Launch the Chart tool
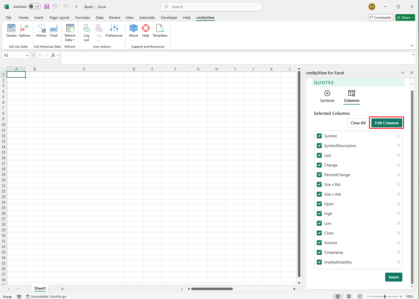419x299 pixels. (53, 31)
